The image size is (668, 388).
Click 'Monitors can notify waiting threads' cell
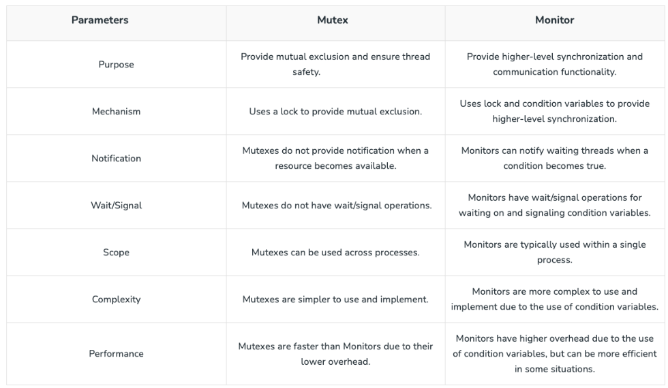(555, 158)
